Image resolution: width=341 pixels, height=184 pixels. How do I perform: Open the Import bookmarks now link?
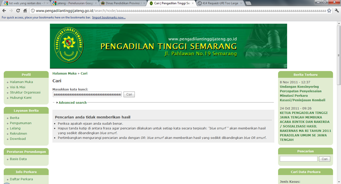109,17
